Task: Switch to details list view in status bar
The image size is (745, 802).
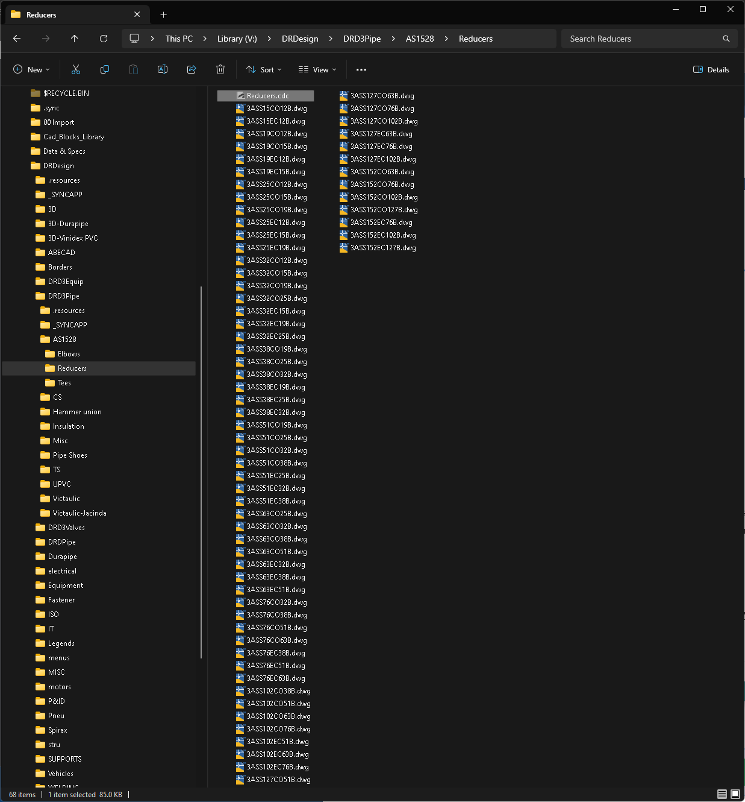Action: pos(722,794)
